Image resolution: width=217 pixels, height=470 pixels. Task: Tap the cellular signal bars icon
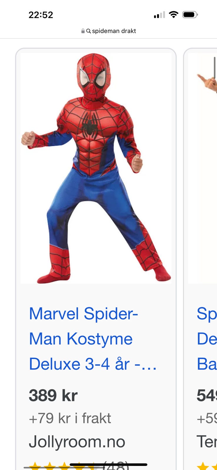(159, 15)
